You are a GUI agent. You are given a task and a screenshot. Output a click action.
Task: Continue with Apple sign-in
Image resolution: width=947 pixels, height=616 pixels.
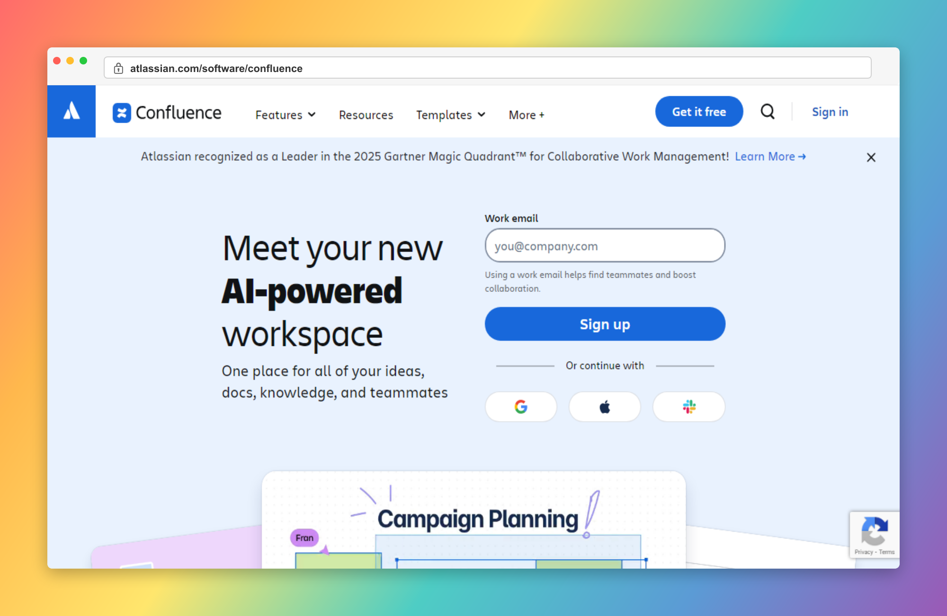[605, 407]
